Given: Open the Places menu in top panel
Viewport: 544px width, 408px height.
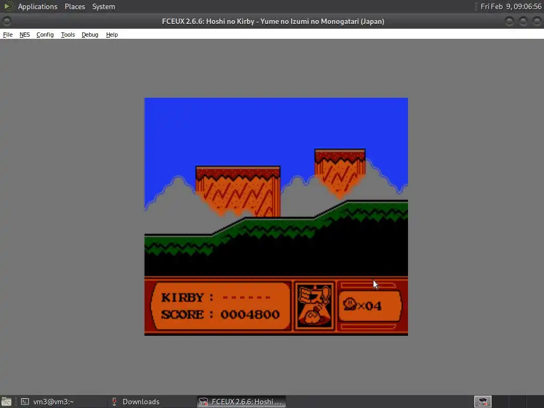Looking at the screenshot, I should [75, 6].
